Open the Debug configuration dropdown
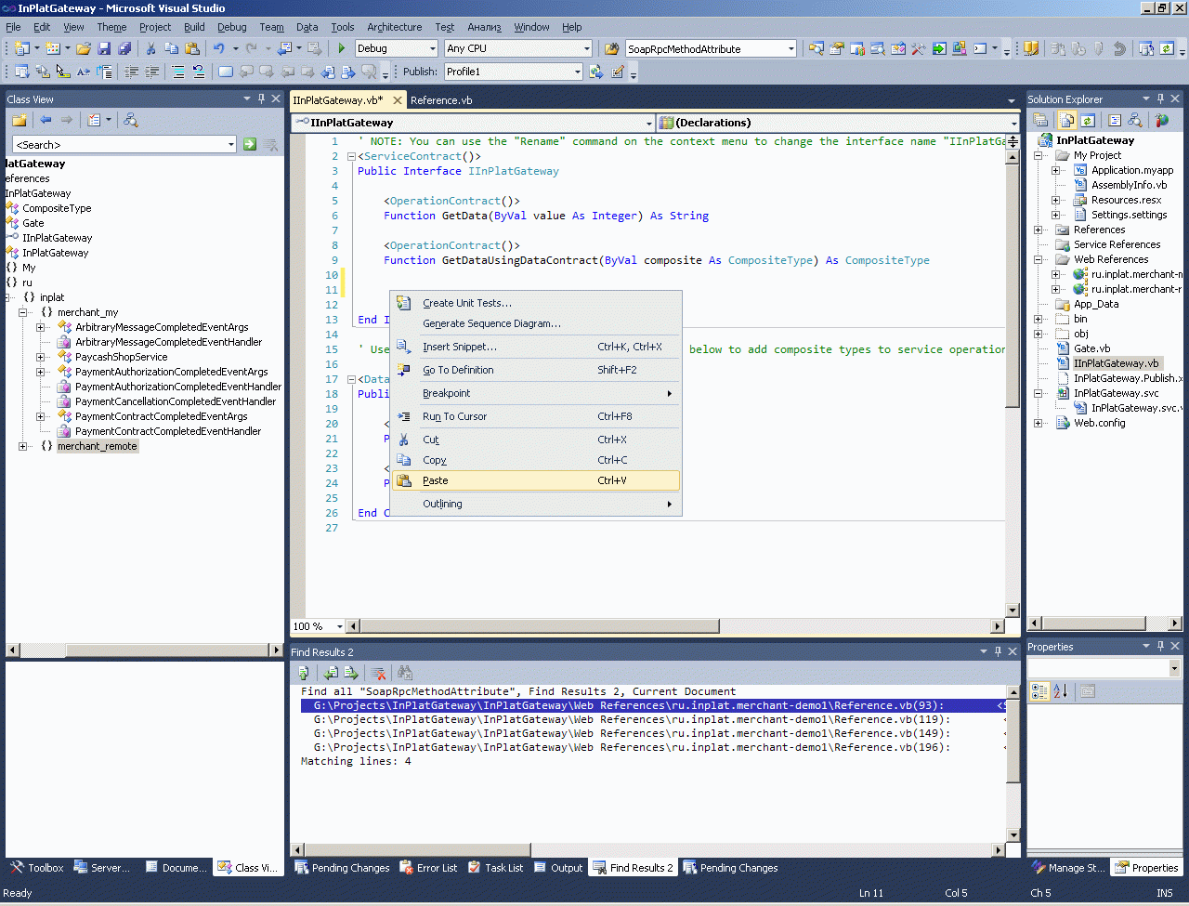 pyautogui.click(x=433, y=48)
